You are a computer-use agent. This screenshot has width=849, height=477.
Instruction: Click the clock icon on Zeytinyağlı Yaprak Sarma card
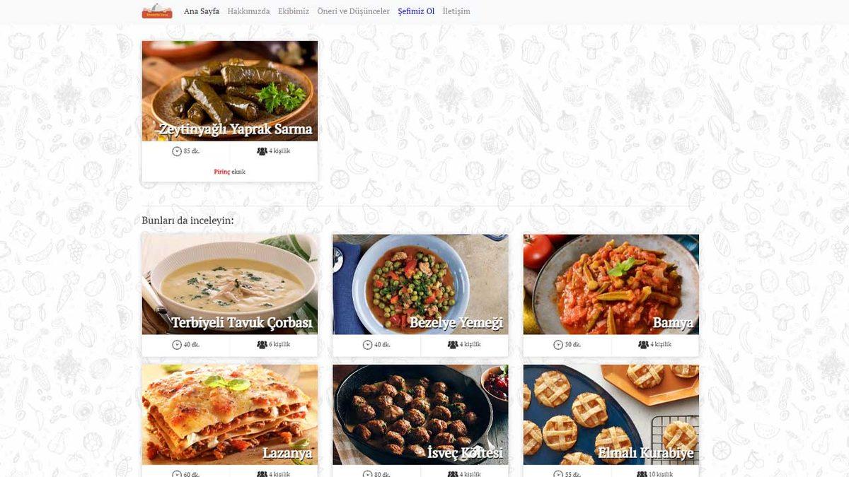pos(177,151)
